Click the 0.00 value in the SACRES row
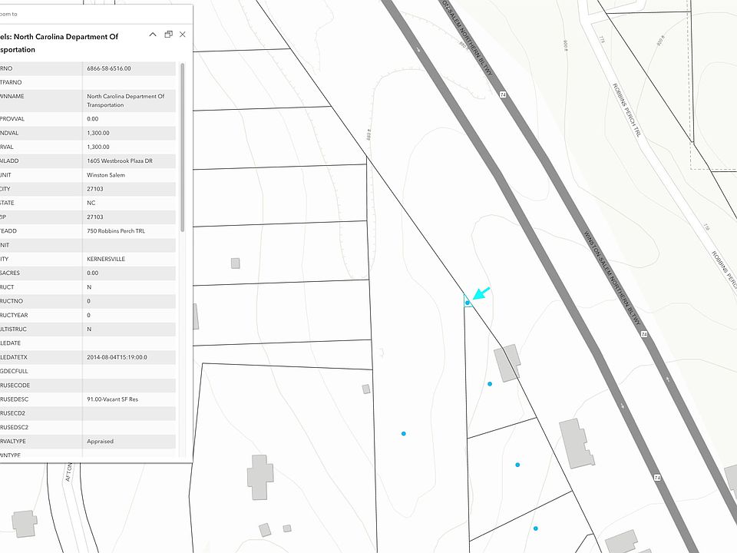 (93, 273)
